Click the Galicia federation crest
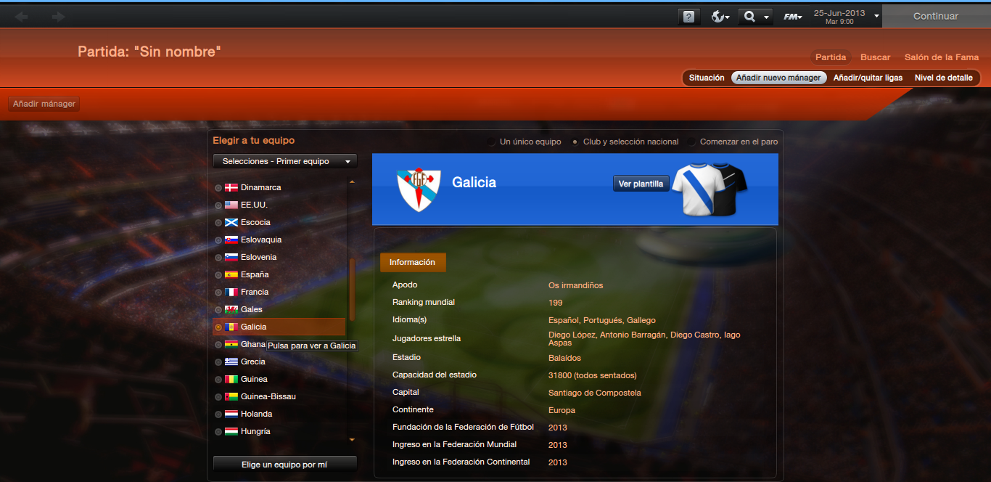This screenshot has width=991, height=482. click(x=419, y=189)
